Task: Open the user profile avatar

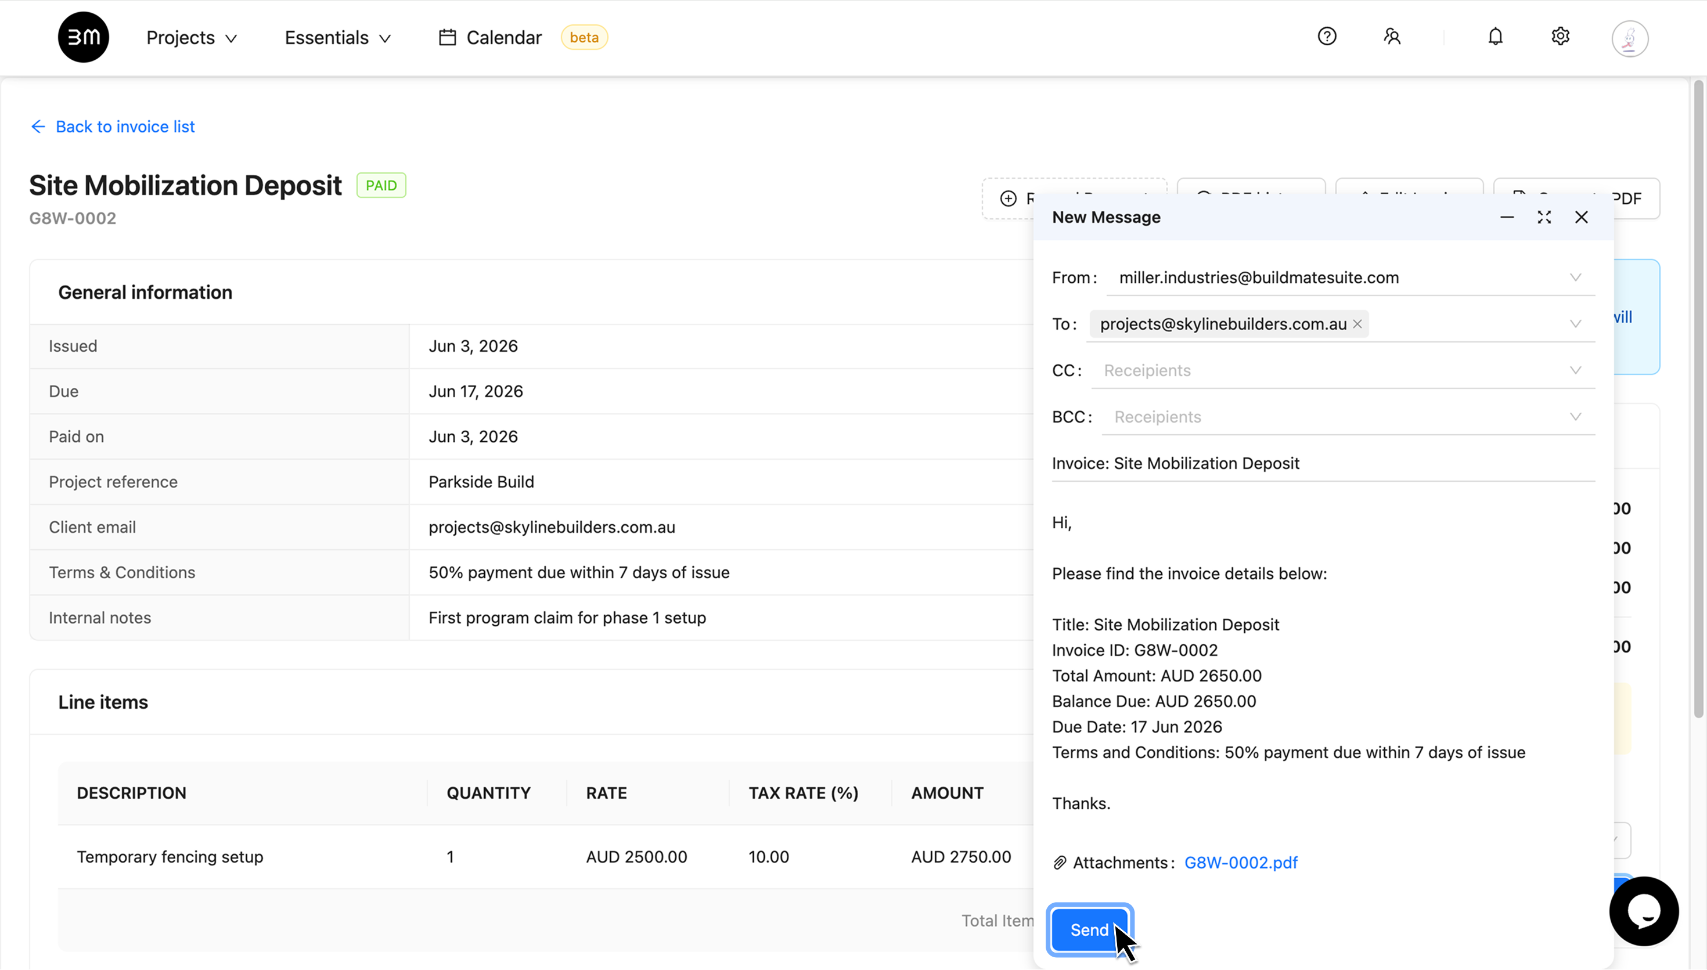Action: coord(1630,38)
